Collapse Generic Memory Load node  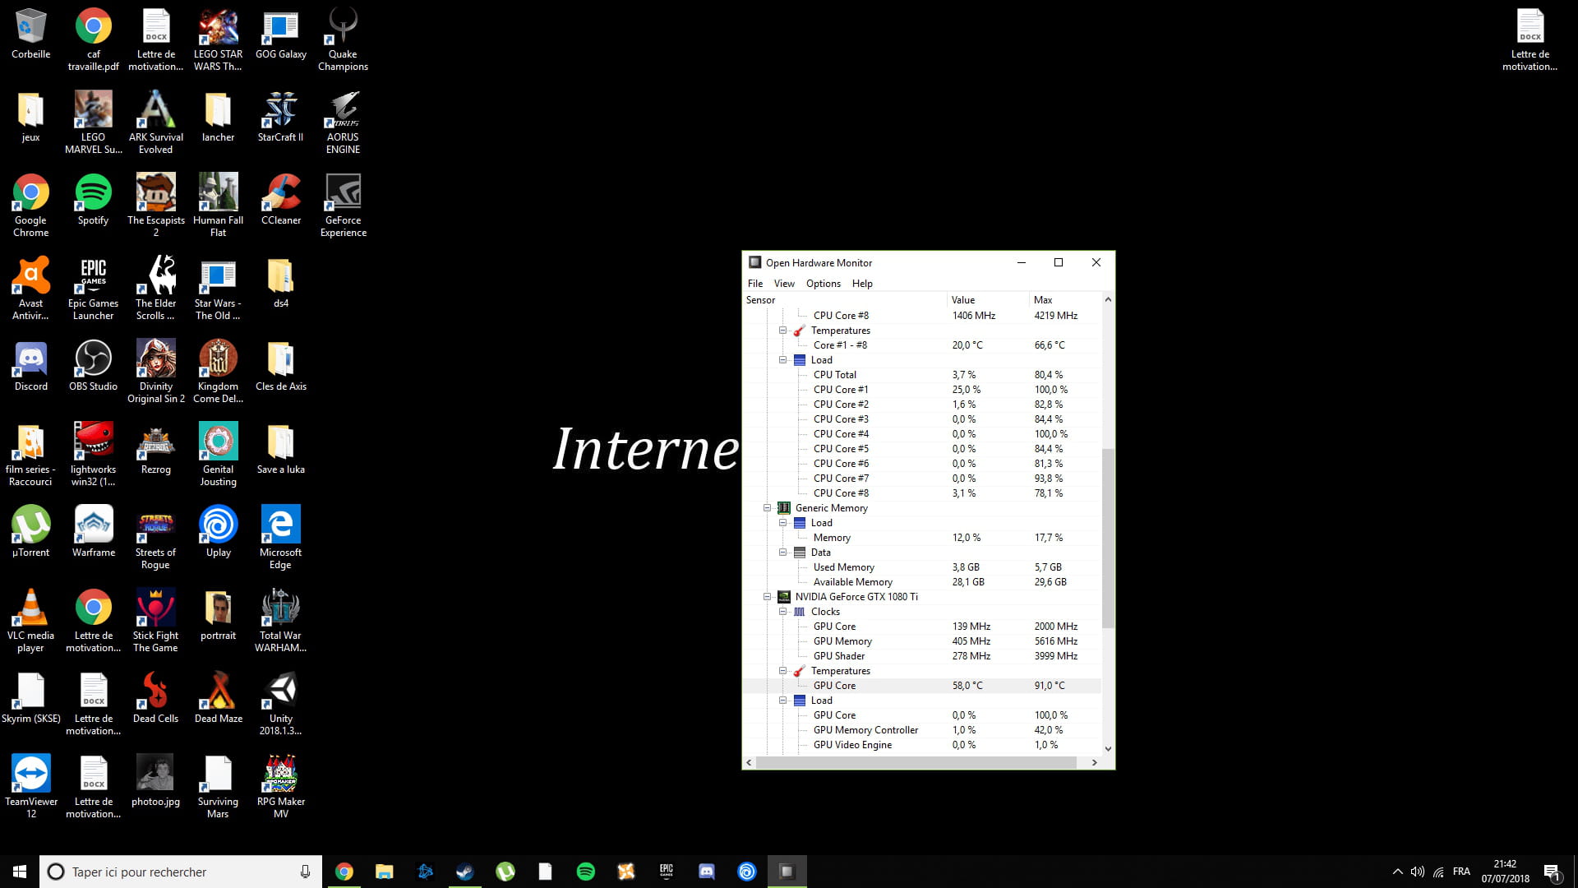pos(783,523)
